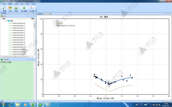Click the Internet Explorer taskbar icon
This screenshot has width=172, height=107.
11,105
